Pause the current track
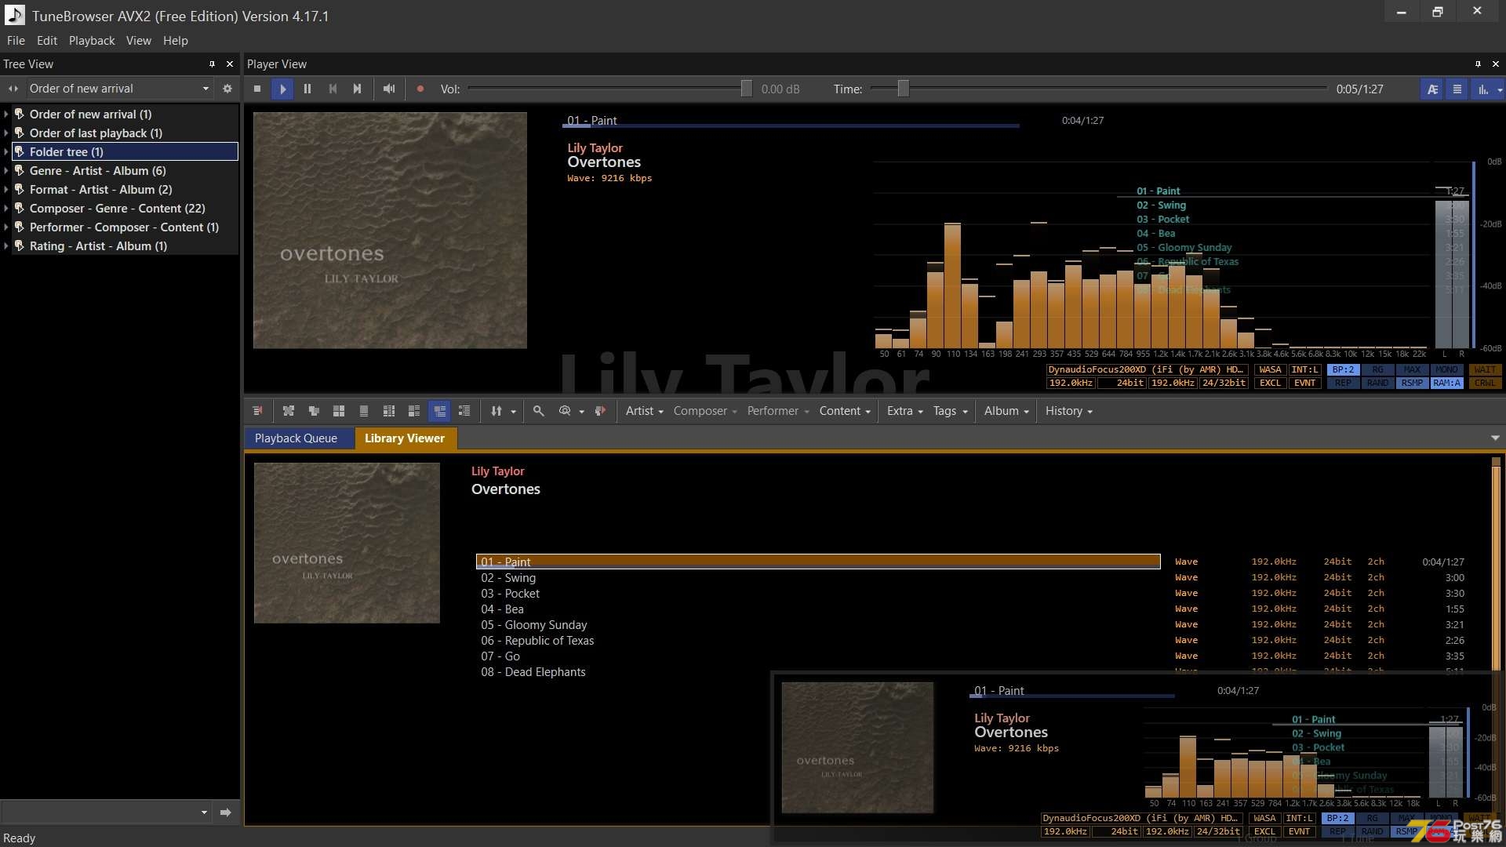This screenshot has width=1506, height=847. [x=307, y=89]
